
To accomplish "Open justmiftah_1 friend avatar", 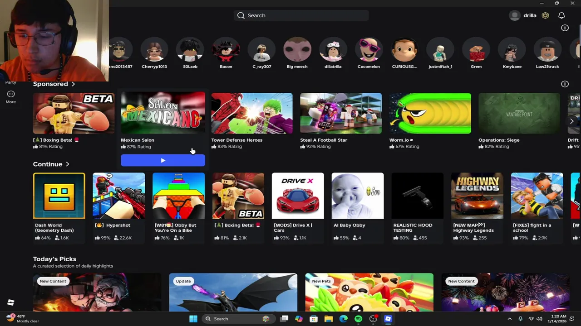I will (440, 50).
